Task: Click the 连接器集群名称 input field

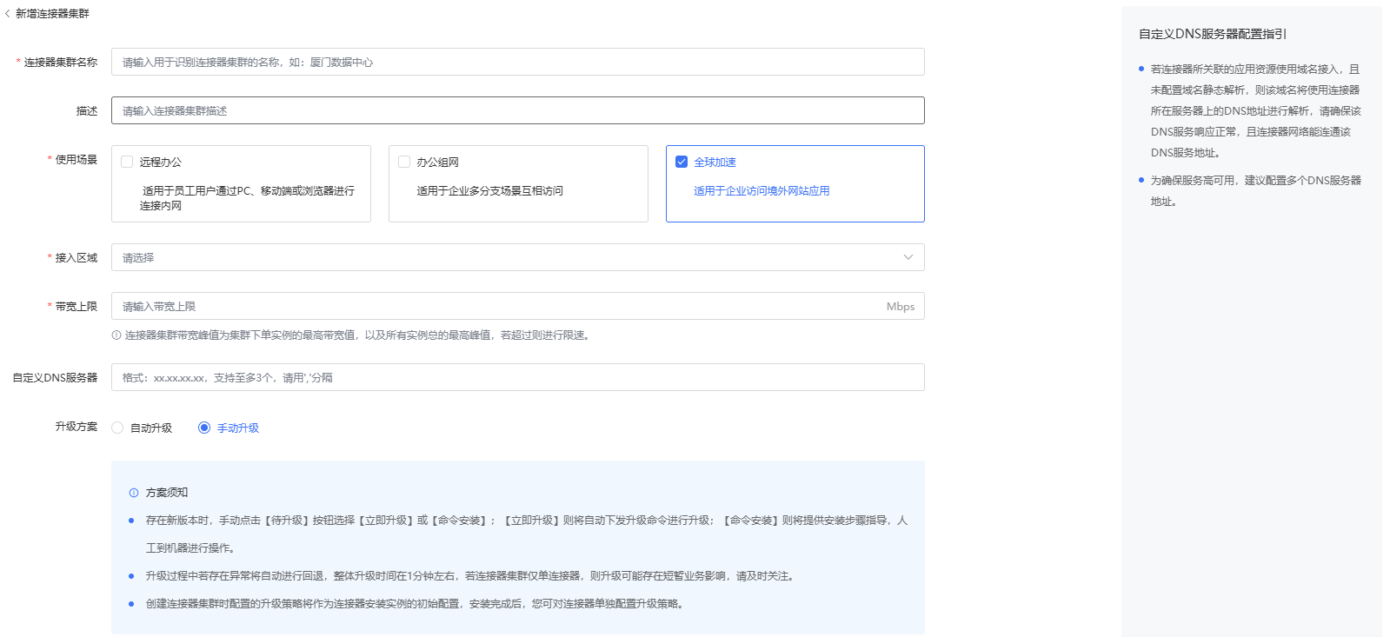Action: pos(517,63)
